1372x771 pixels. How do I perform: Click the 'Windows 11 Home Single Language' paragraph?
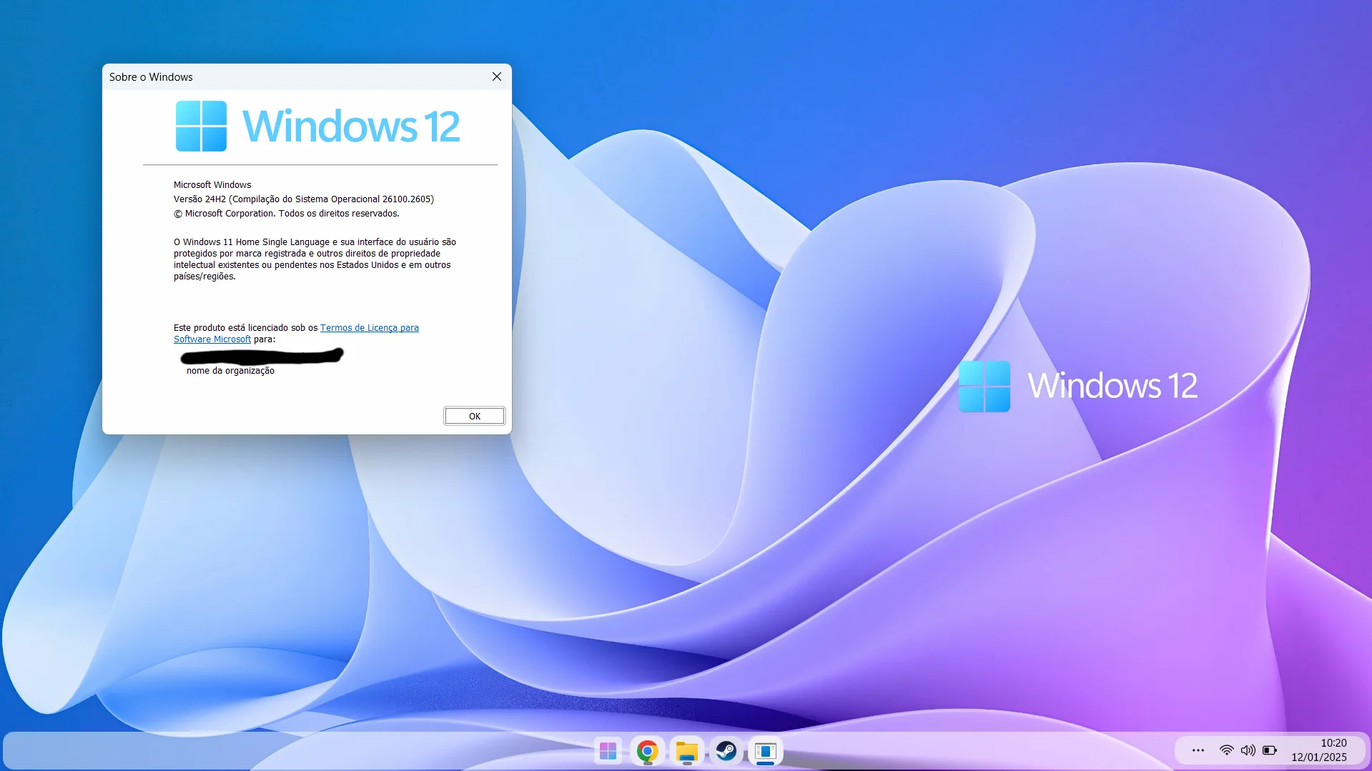tap(315, 259)
